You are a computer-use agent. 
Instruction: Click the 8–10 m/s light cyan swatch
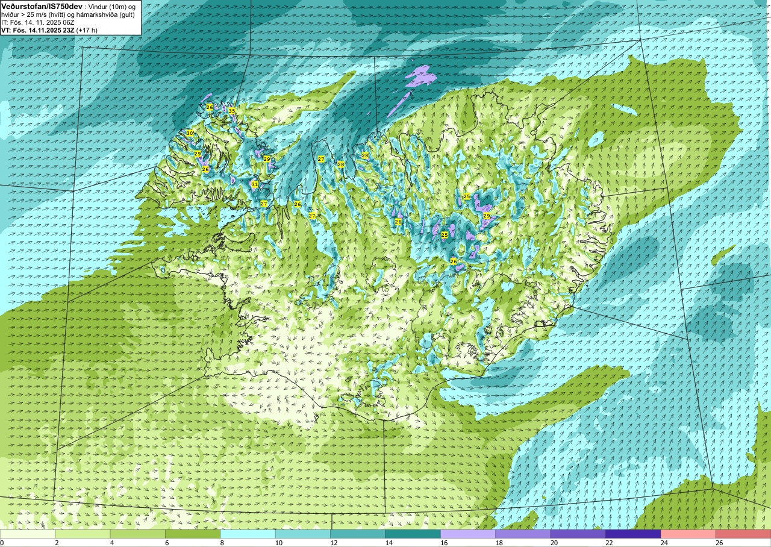pyautogui.click(x=248, y=534)
